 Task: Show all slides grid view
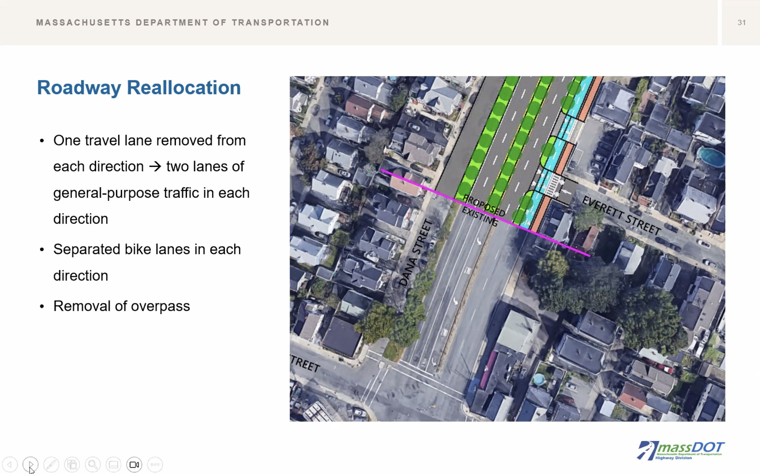(x=72, y=464)
